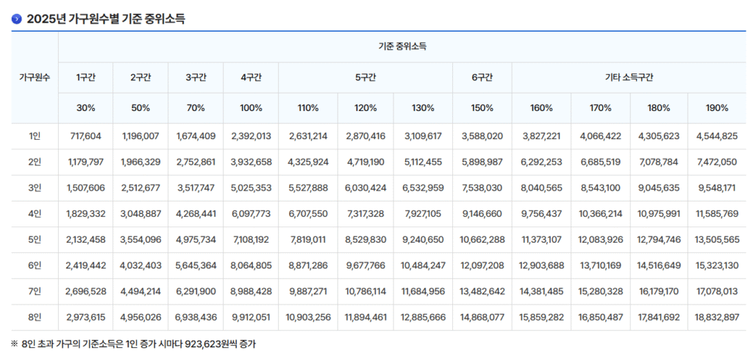Screen dimensions: 753x356
Task: Click the '190%' percentage header
Action: tap(717, 108)
